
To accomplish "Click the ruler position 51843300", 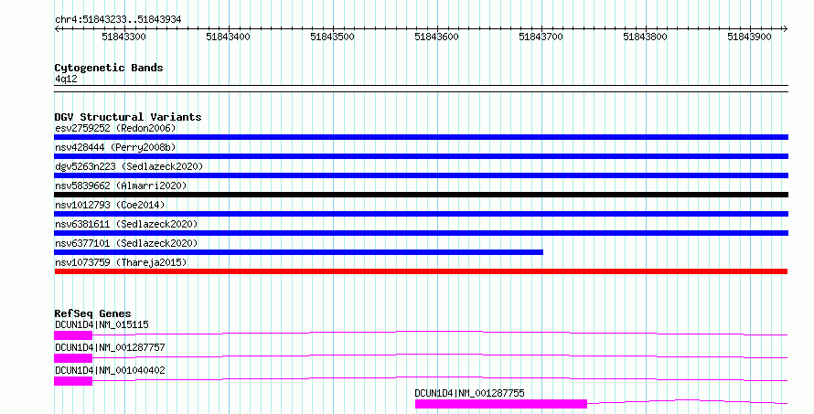I will point(124,37).
